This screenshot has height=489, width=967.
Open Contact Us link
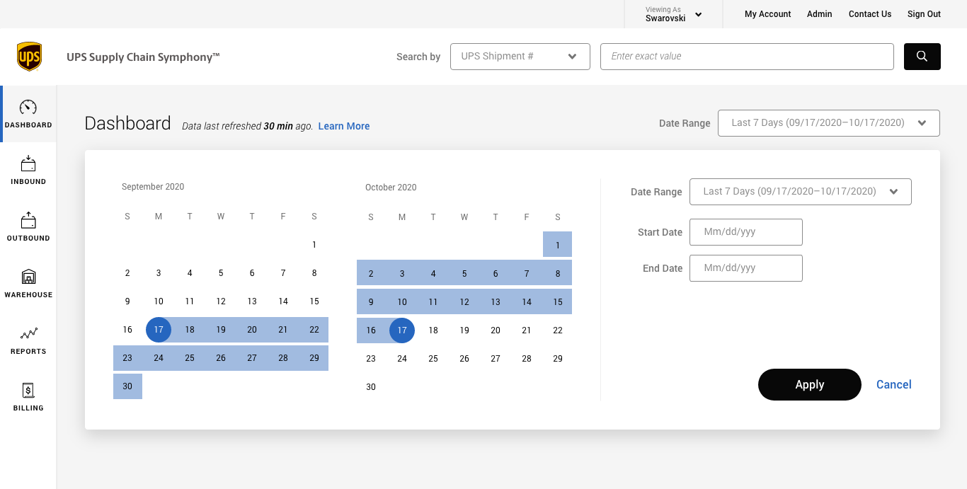click(x=870, y=14)
